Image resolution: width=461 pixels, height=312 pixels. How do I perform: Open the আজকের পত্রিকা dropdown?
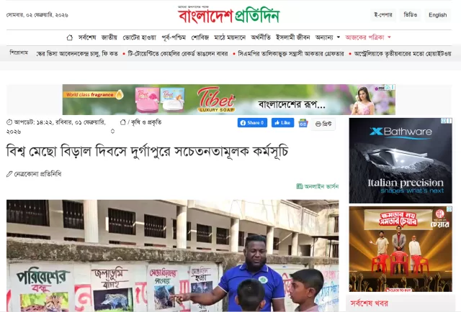[x=368, y=37]
